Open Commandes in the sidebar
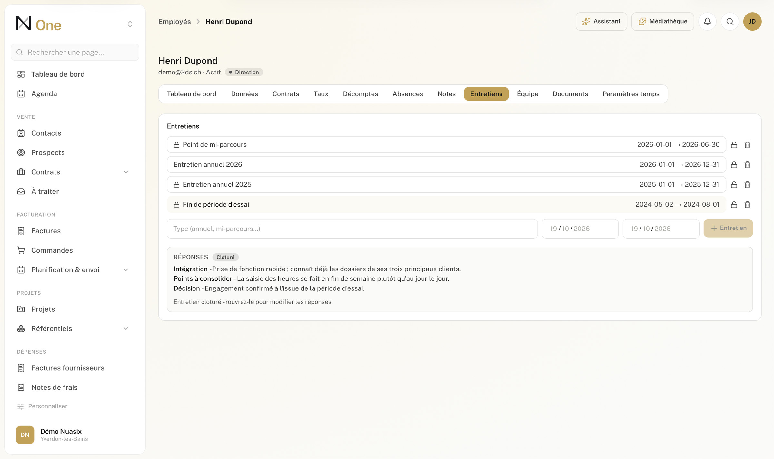This screenshot has height=459, width=774. 75,250
